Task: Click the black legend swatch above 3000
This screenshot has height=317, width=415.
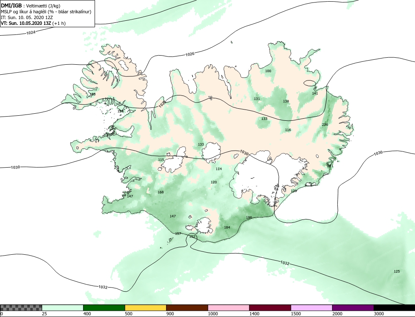Action: tap(394, 307)
